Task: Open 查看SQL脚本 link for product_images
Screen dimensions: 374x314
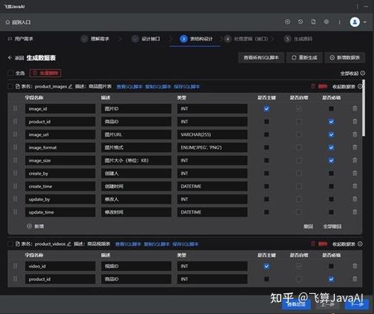Action: [129, 87]
